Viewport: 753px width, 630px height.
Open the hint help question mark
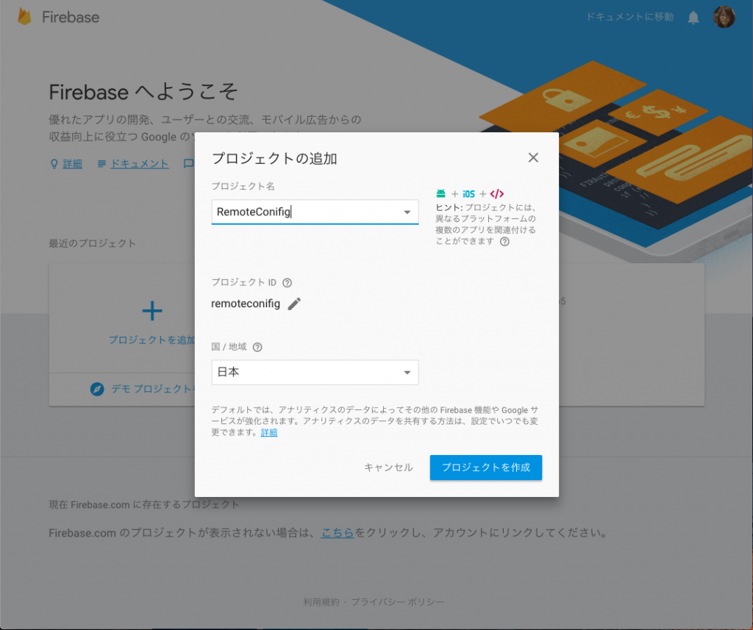click(504, 242)
